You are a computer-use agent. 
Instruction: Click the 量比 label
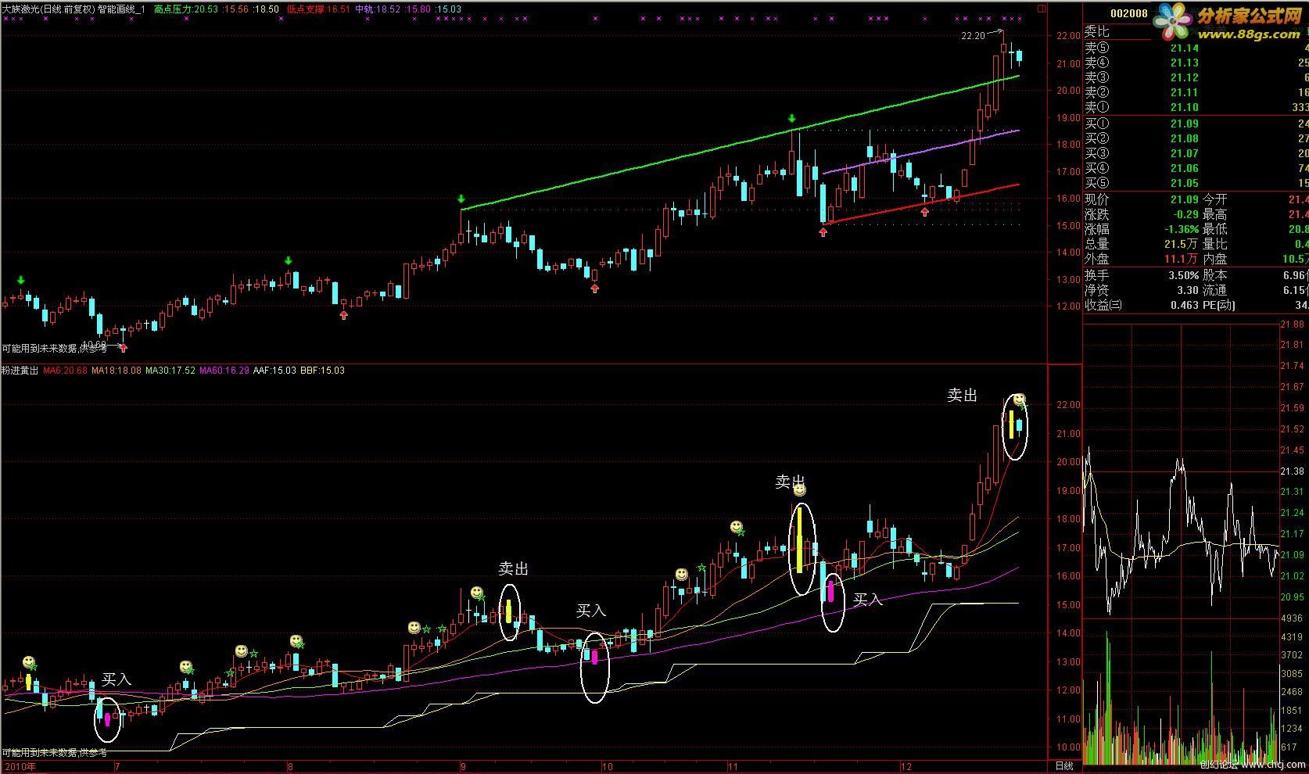click(x=1215, y=244)
